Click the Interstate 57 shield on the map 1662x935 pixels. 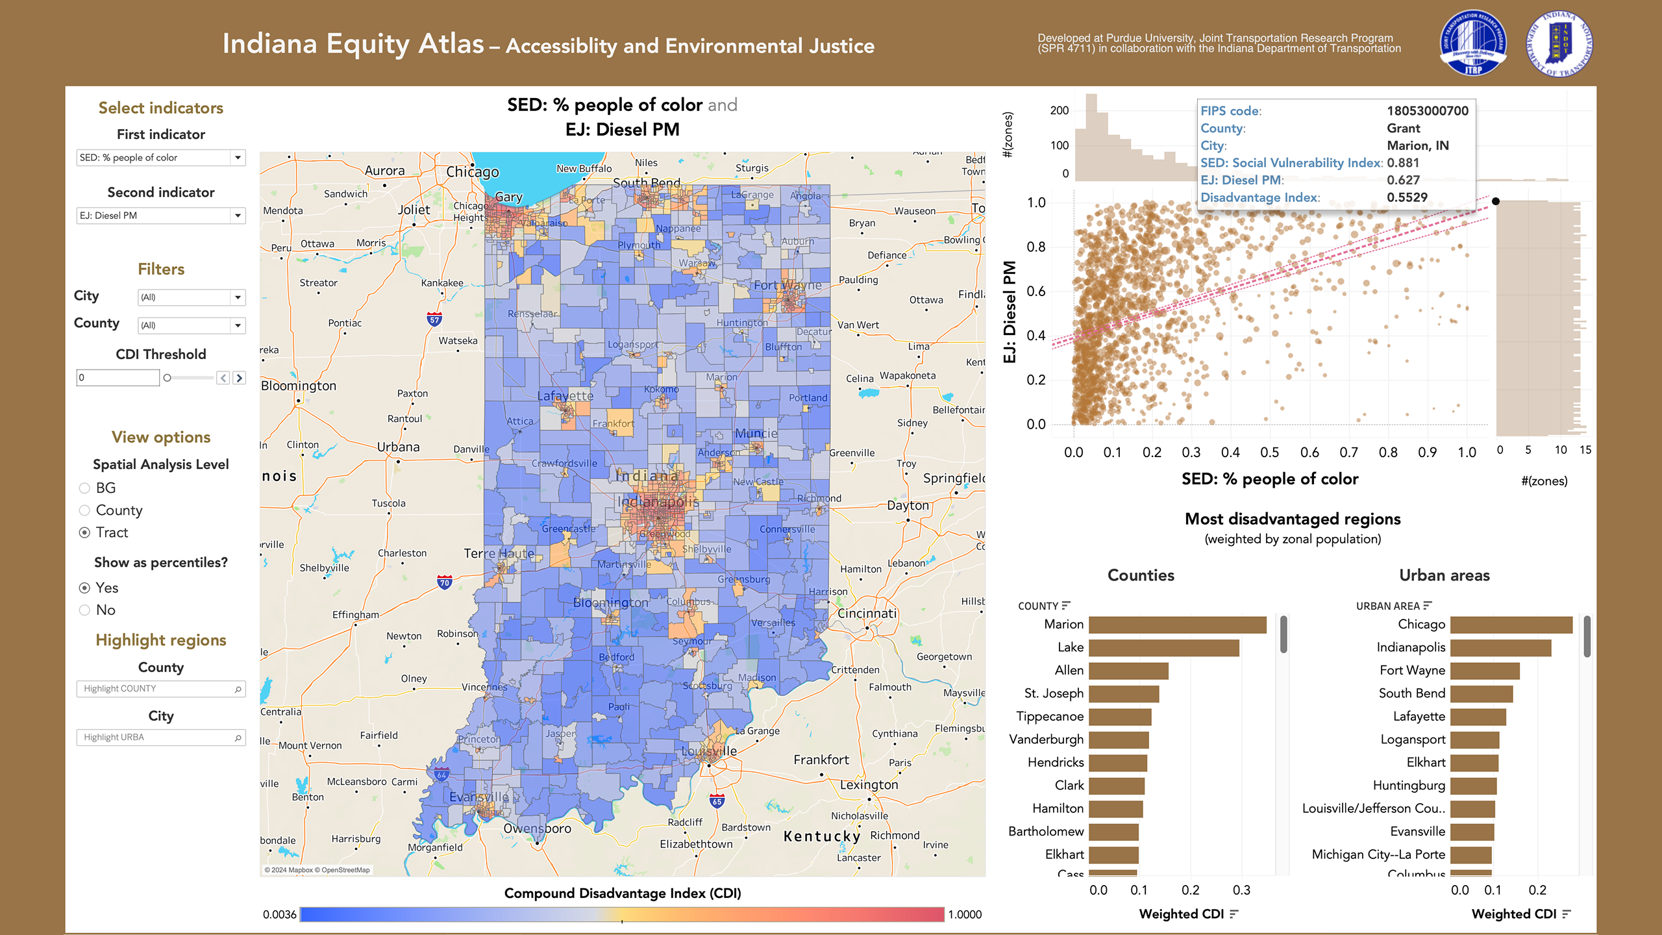[x=434, y=319]
